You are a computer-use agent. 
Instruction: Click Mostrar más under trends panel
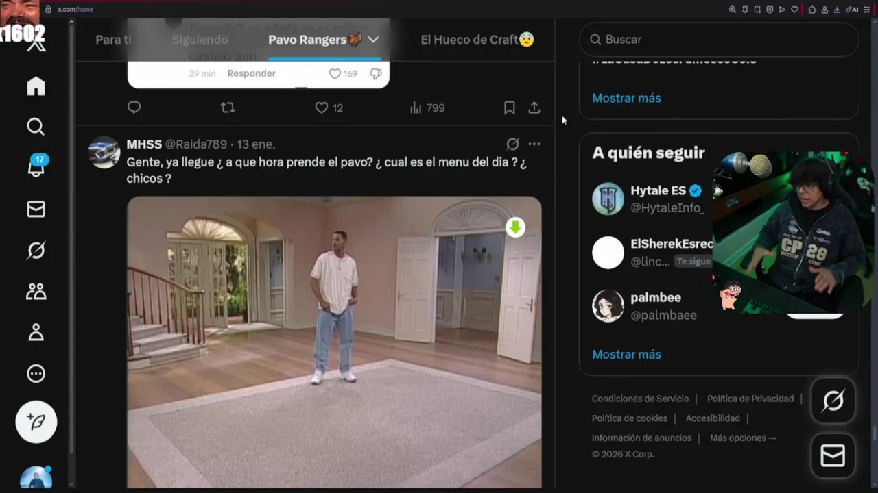pyautogui.click(x=626, y=98)
